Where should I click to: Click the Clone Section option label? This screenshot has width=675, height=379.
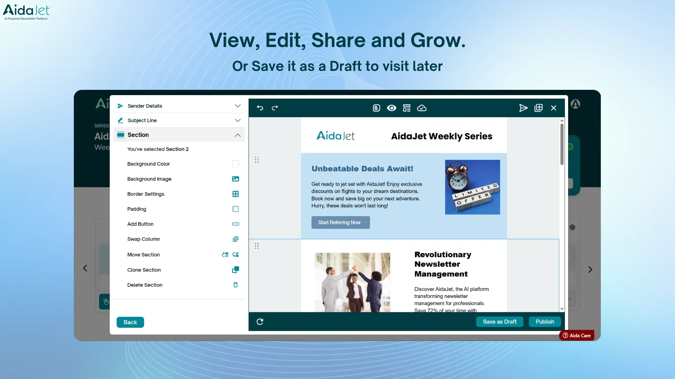[x=144, y=270]
